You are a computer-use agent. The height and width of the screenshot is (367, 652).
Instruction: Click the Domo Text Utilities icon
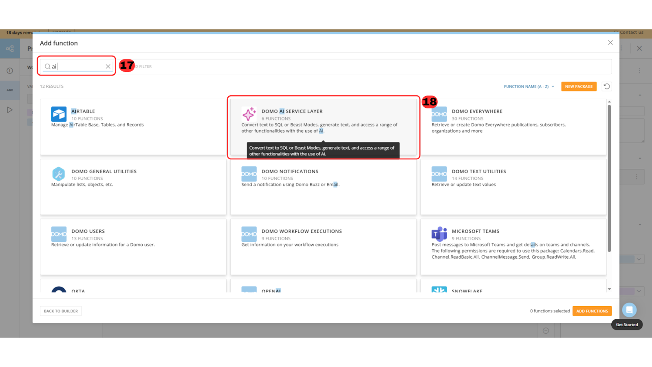tap(439, 174)
